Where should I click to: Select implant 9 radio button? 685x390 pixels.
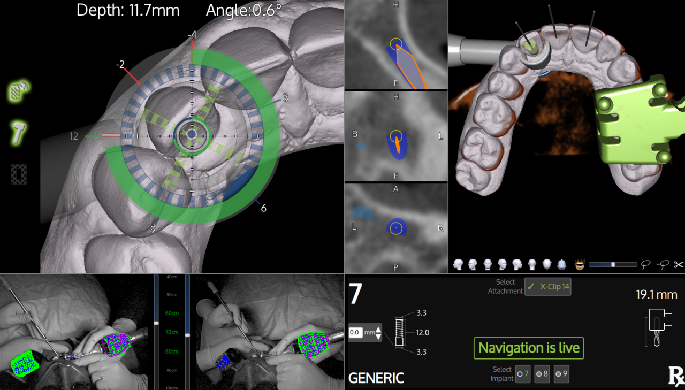click(561, 374)
